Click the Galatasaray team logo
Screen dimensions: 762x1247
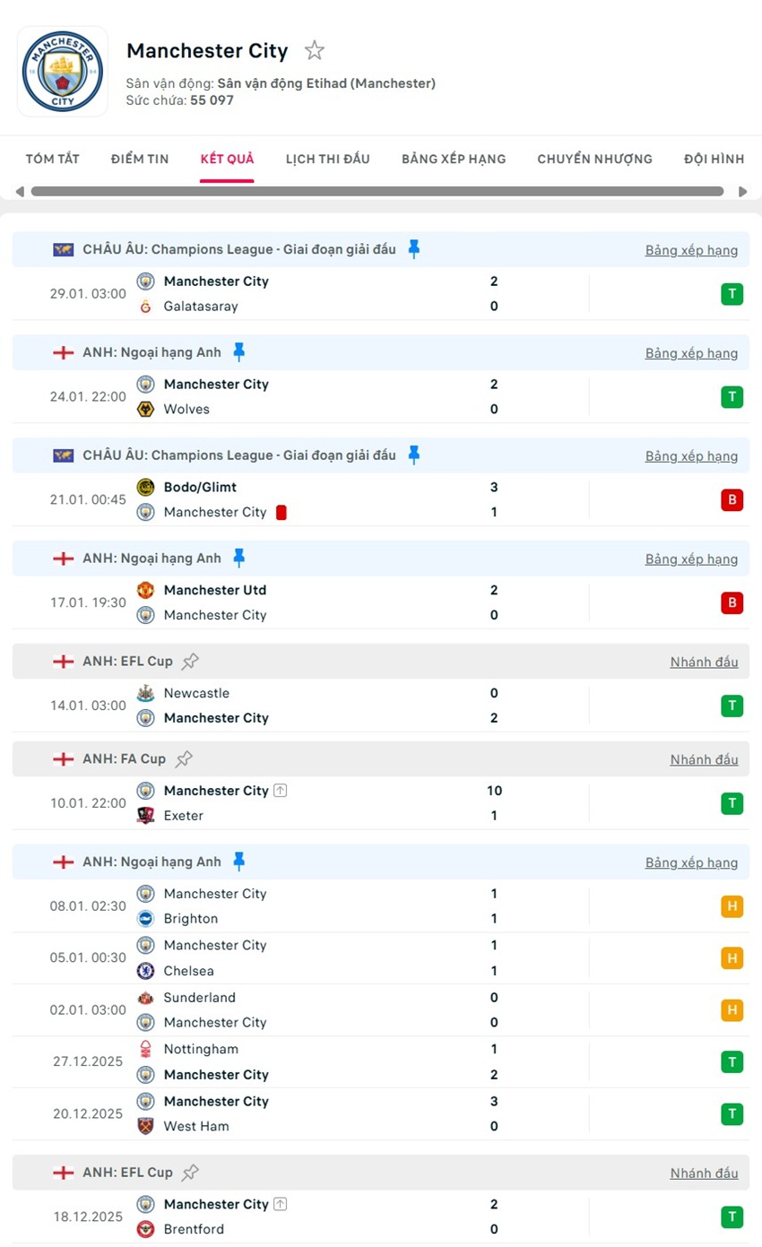tap(143, 306)
